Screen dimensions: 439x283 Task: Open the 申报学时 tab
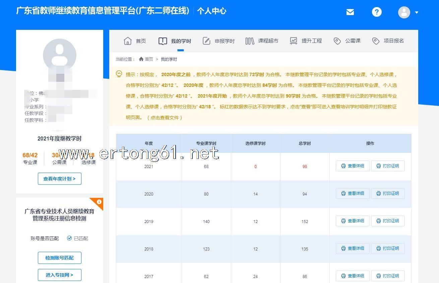[218, 41]
